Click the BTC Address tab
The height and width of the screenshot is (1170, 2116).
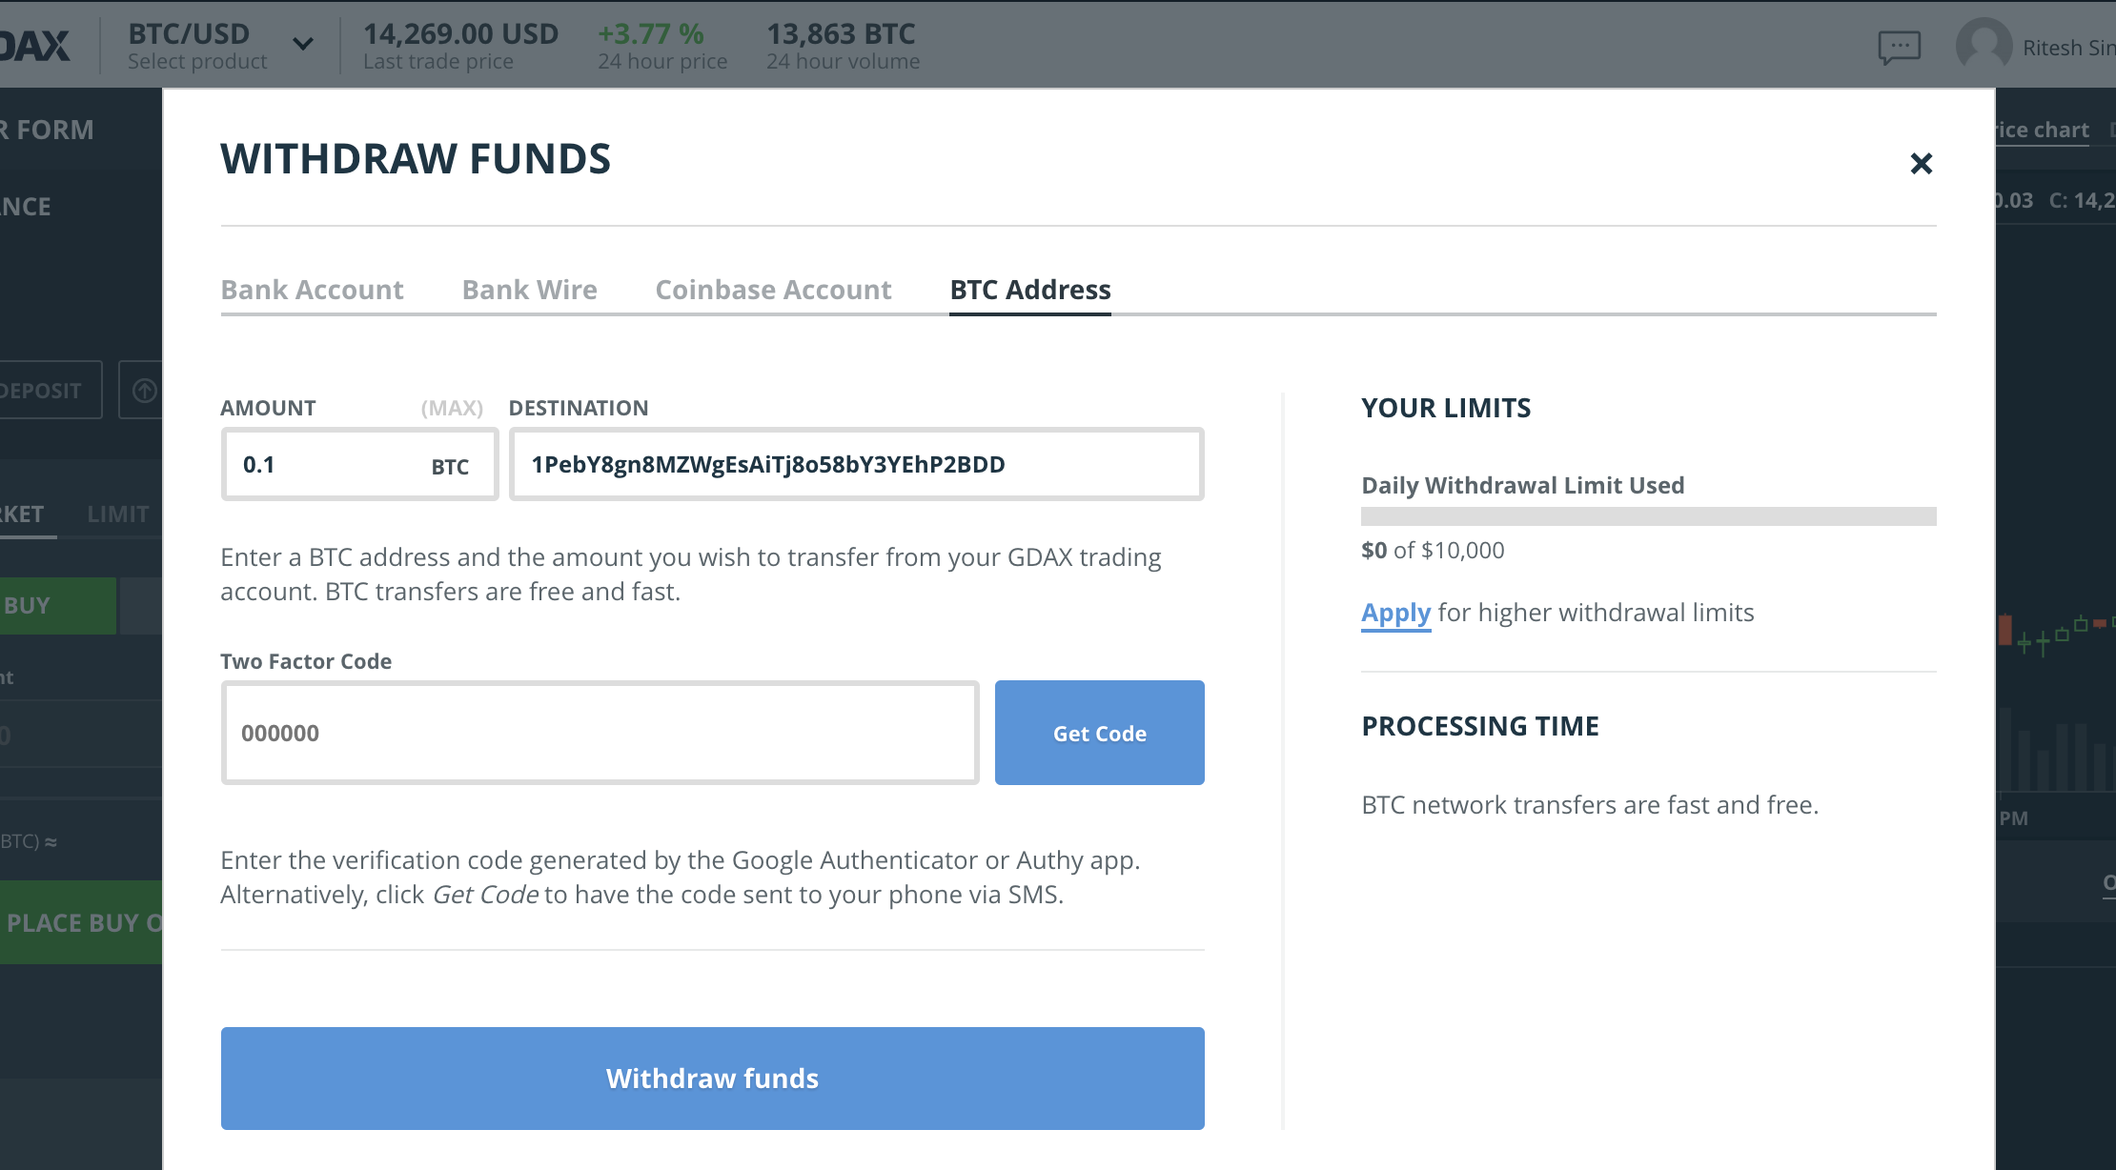(1029, 290)
